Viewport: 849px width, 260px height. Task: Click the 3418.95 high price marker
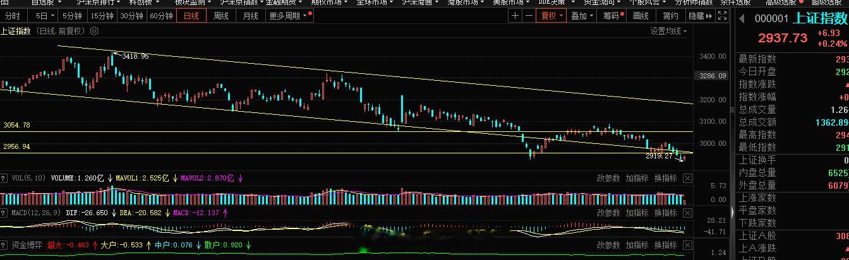click(135, 56)
